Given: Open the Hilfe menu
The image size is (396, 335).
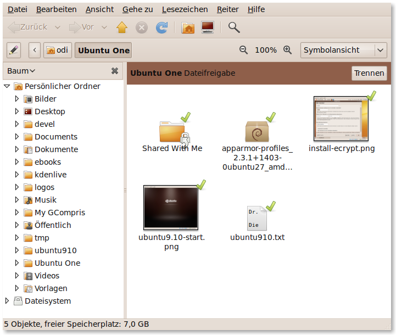Looking at the screenshot, I should pos(256,9).
